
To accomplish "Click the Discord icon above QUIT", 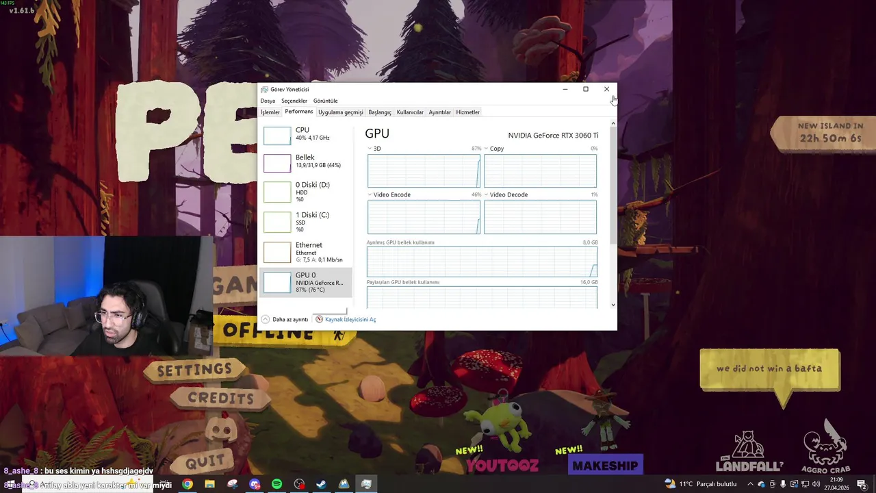I will [220, 430].
